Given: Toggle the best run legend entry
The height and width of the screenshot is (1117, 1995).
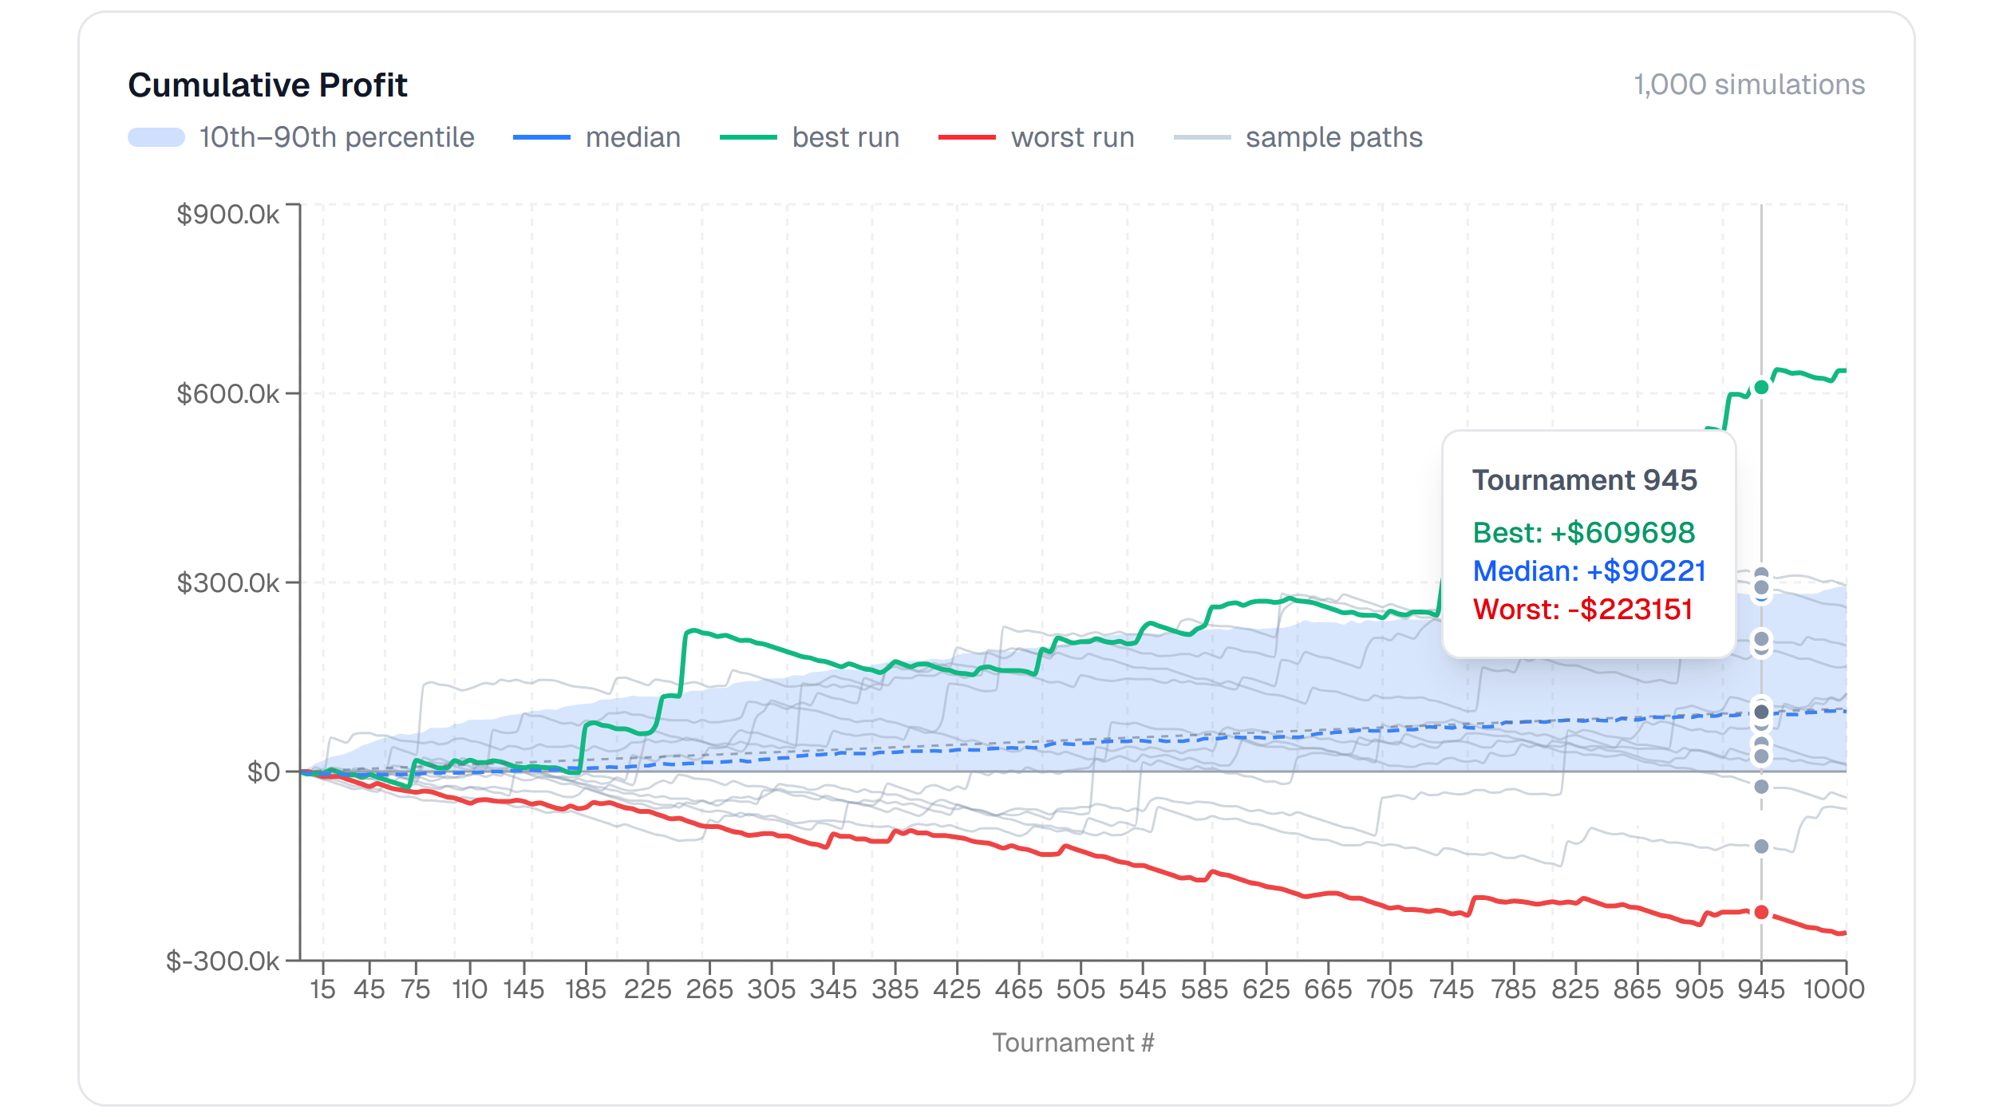Looking at the screenshot, I should [845, 137].
